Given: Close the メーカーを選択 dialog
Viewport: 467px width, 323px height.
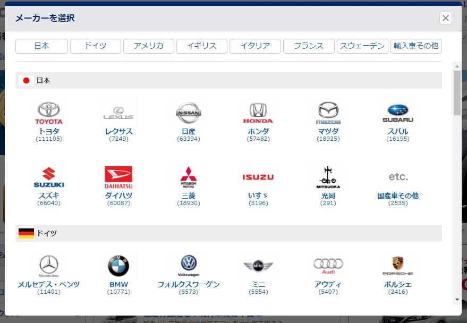Looking at the screenshot, I should coord(446,18).
